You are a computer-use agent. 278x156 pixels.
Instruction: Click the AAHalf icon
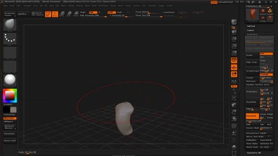234,53
